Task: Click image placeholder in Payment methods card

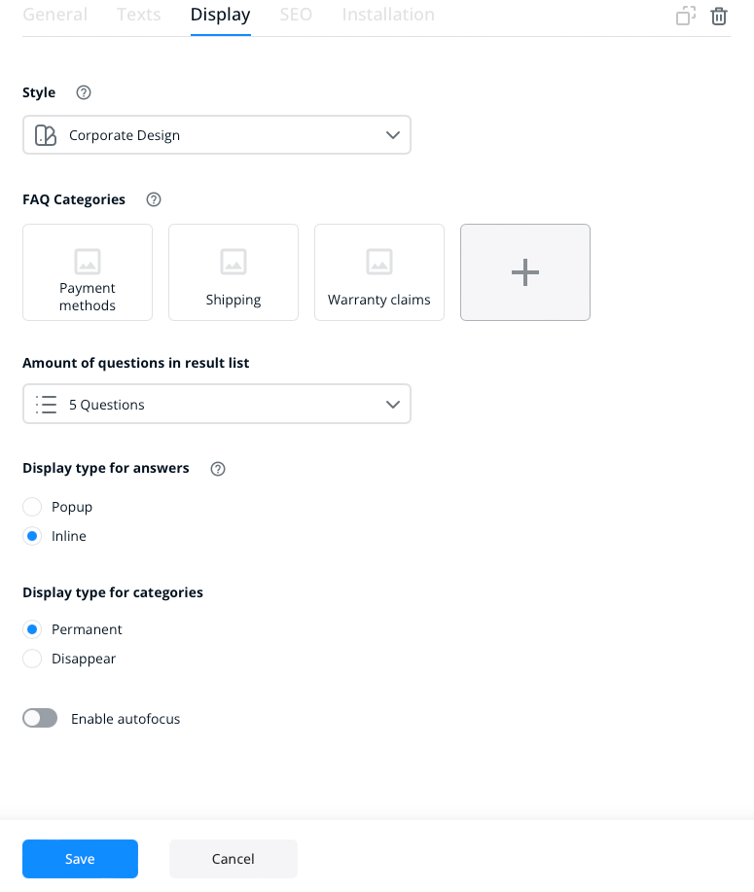Action: coord(88,261)
